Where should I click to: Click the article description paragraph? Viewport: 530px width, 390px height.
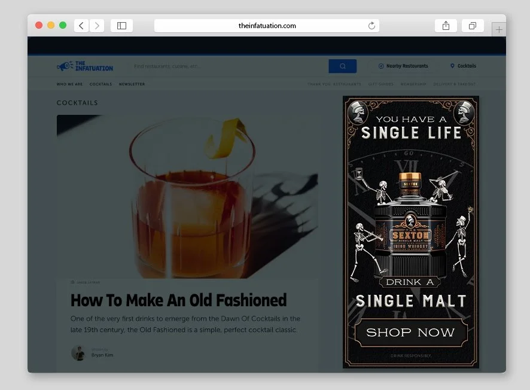pos(185,324)
